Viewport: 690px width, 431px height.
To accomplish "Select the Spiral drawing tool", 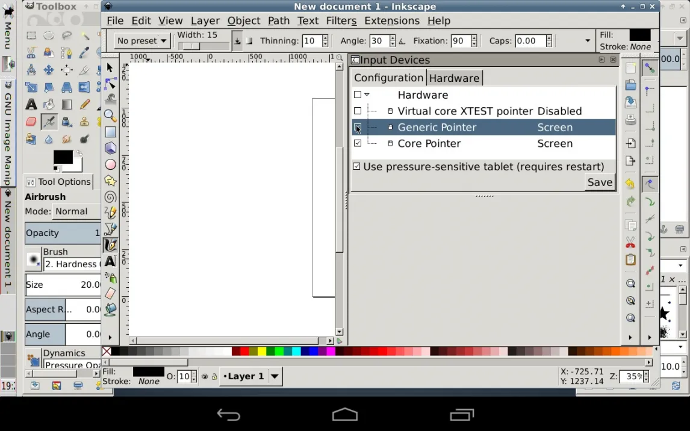I will [x=110, y=197].
